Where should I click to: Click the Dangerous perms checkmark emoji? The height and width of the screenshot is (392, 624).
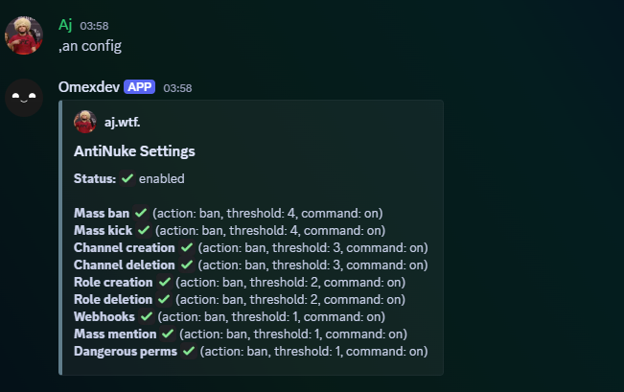[x=189, y=351]
